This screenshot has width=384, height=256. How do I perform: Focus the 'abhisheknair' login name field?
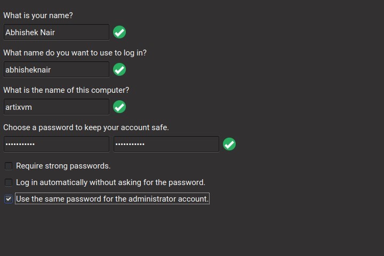pos(56,69)
